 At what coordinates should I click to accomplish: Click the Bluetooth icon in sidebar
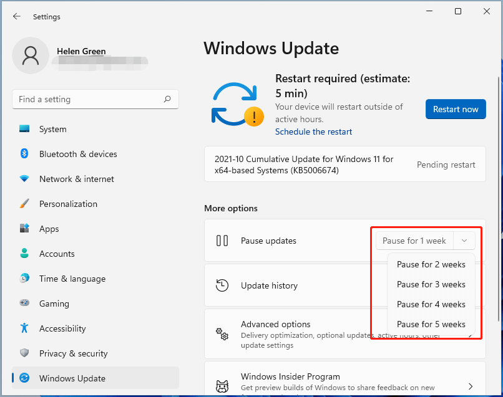[x=24, y=154]
